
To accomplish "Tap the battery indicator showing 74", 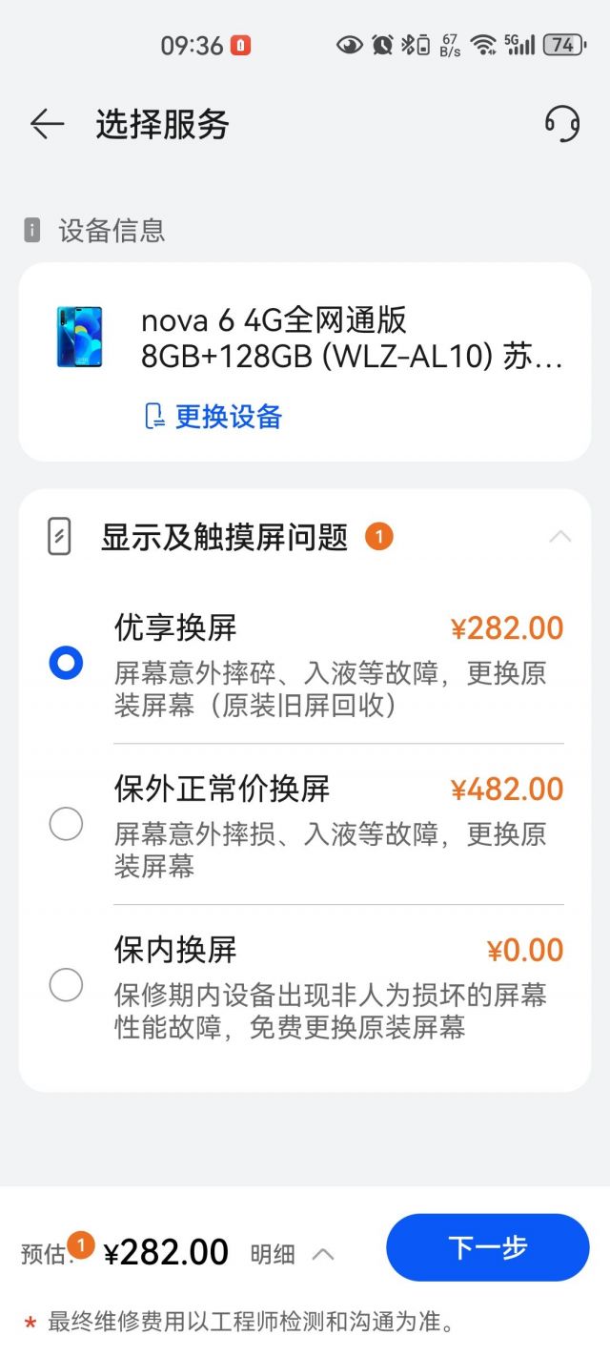I will 563,45.
